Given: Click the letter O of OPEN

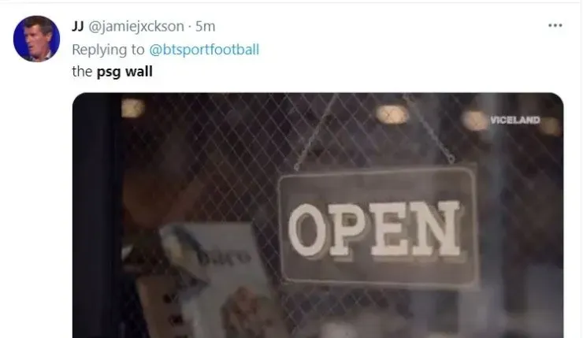Looking at the screenshot, I should point(307,230).
